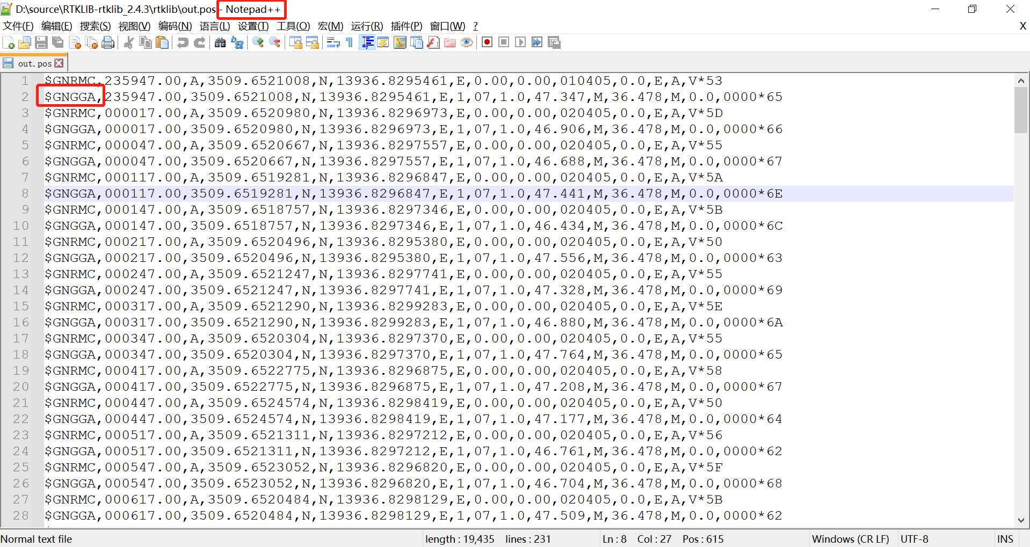Close the document with the menu-bar X
1030x547 pixels.
(1022, 26)
